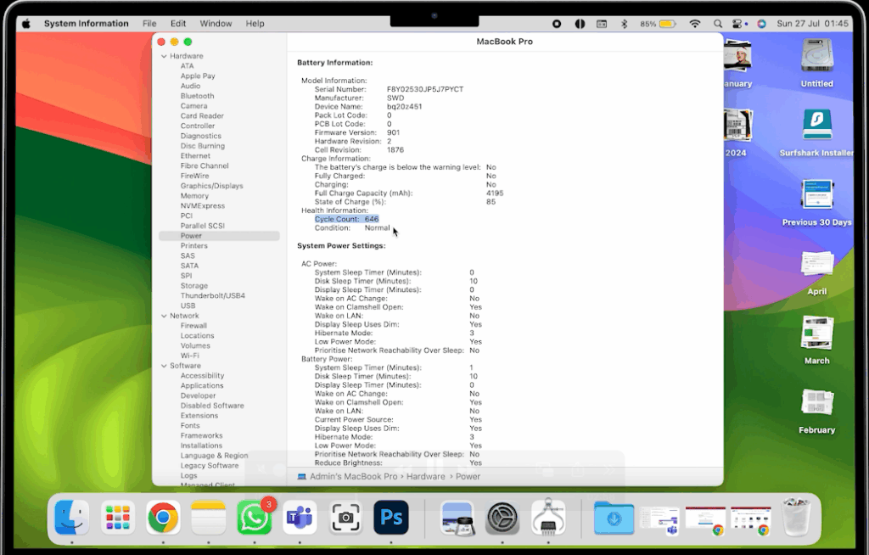Launch Photoshop from the dock
Viewport: 869px width, 555px height.
pyautogui.click(x=391, y=517)
